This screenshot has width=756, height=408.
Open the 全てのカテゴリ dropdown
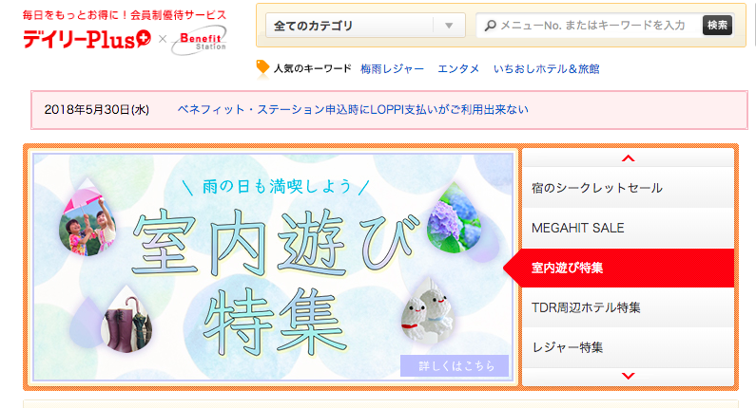coord(365,26)
